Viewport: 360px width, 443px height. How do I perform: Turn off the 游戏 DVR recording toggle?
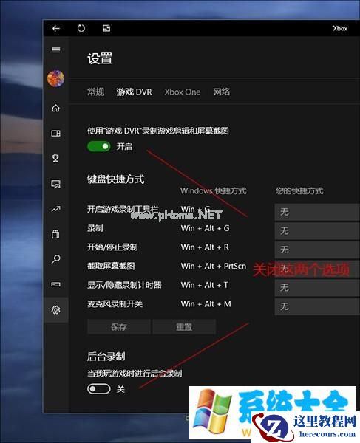(99, 146)
